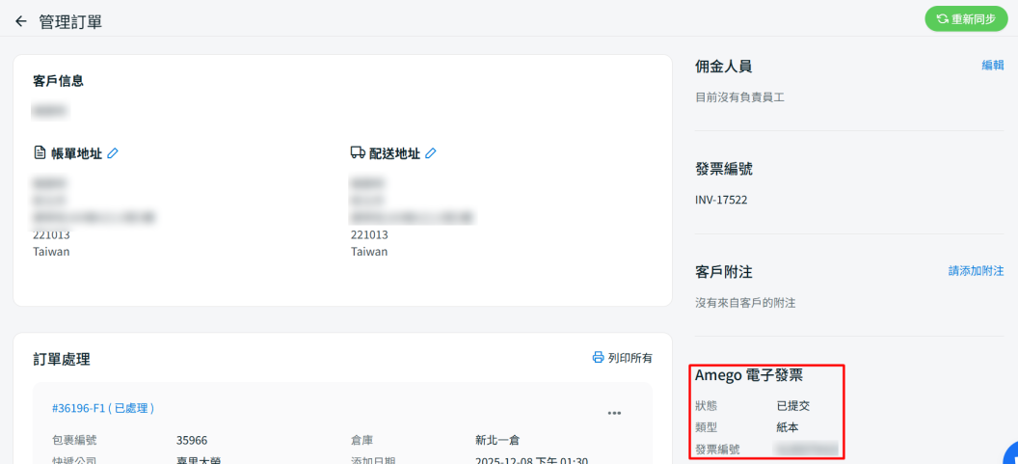Open fulfillment link #36196-F1 (已處理)
The image size is (1018, 464).
[x=103, y=409]
